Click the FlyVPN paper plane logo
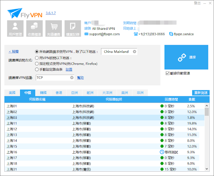The width and height of the screenshot is (214, 176). (x=15, y=13)
